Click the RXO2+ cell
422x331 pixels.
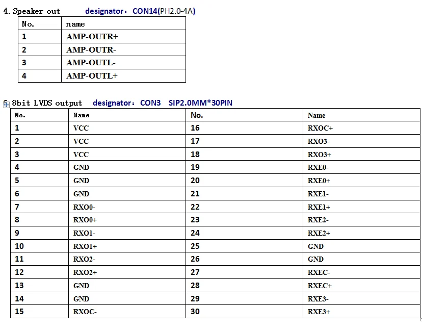coord(127,272)
